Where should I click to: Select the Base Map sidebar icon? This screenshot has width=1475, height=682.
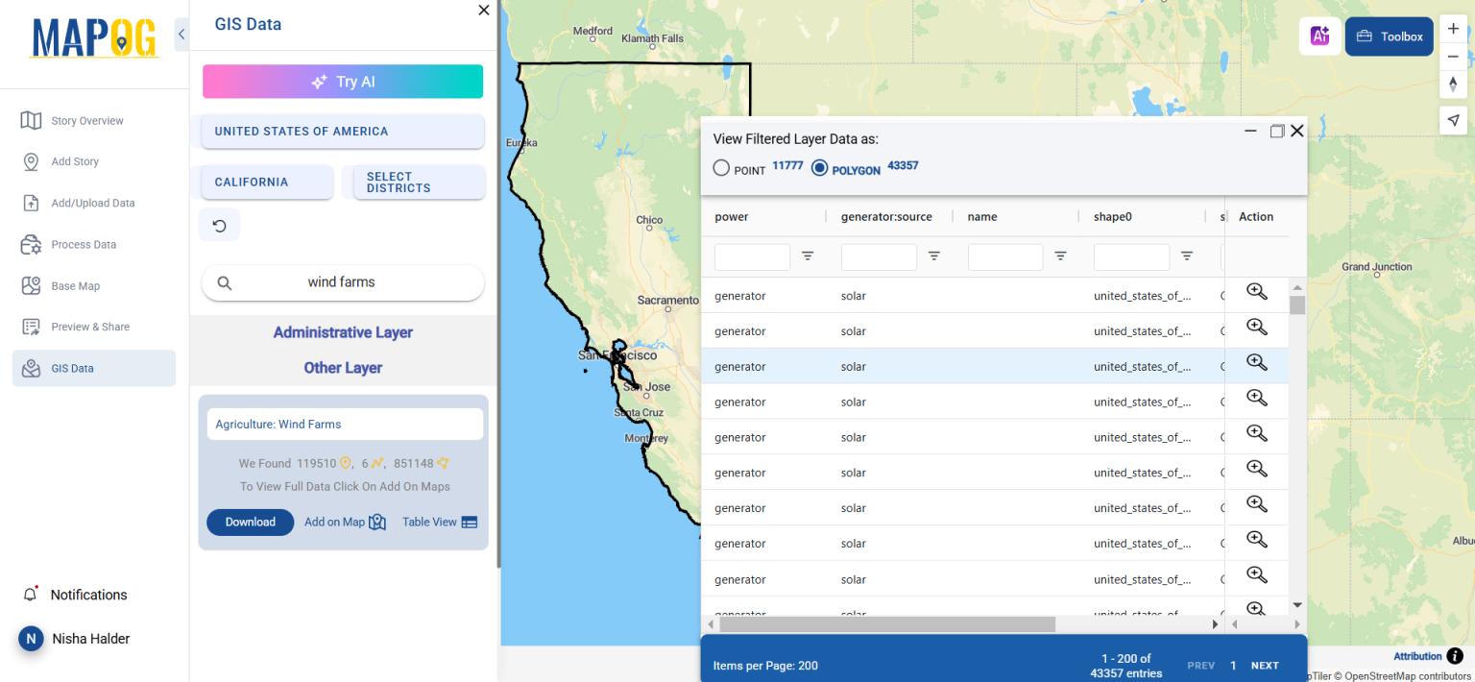[30, 285]
